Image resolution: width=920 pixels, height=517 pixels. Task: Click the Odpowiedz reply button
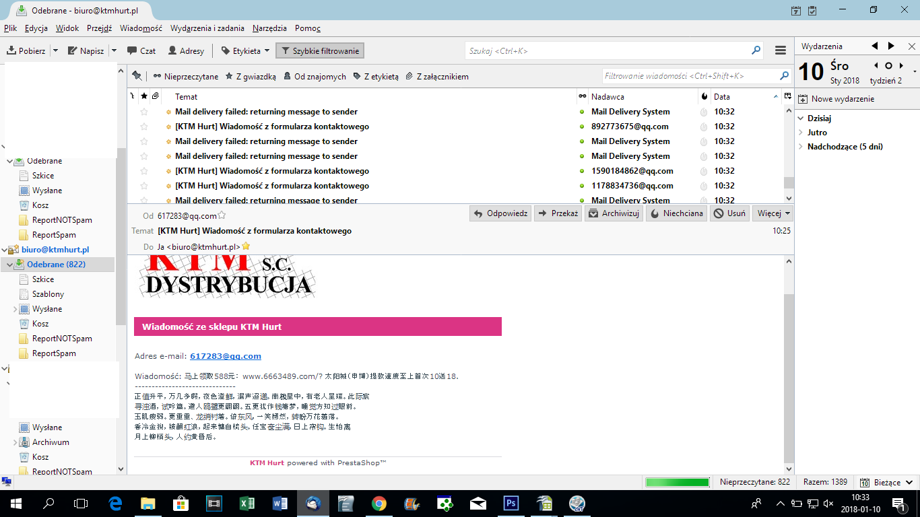pyautogui.click(x=500, y=213)
